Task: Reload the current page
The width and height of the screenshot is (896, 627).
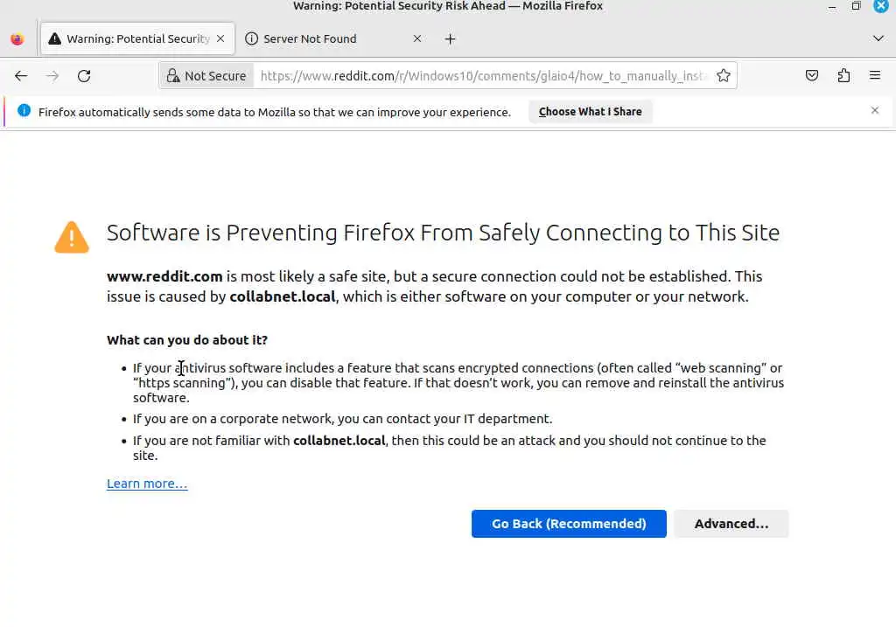Action: [x=84, y=76]
